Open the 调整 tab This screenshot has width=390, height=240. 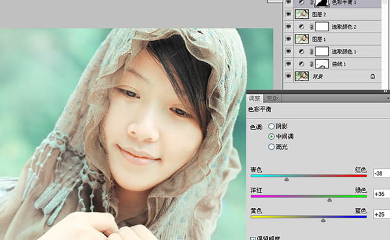pos(254,99)
